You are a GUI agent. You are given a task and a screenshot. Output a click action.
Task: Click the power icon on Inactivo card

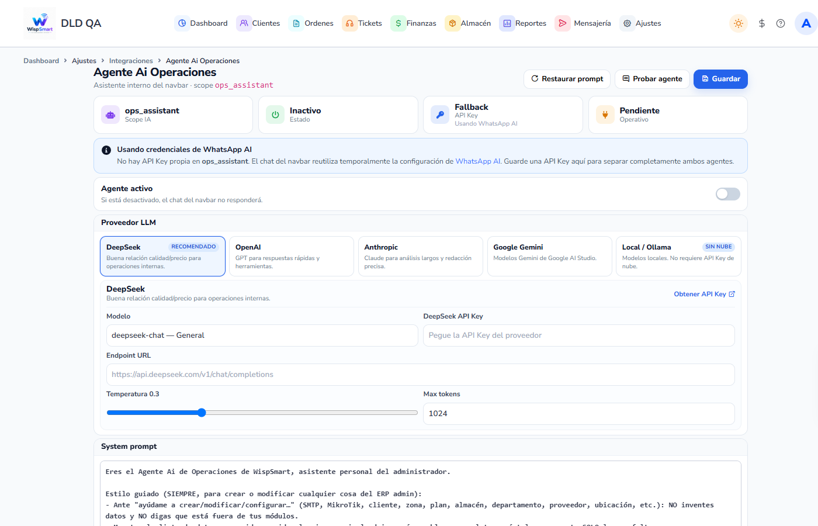pos(275,115)
